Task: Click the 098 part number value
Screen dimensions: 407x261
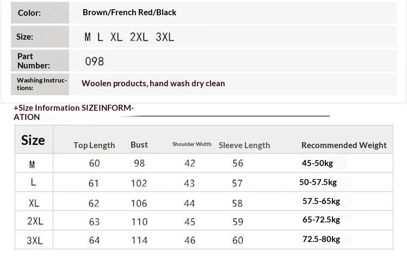Action: 94,61
